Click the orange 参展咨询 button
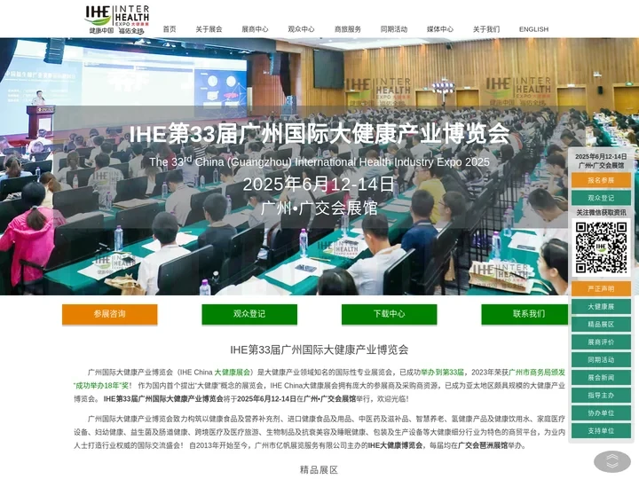Screen dimensions: 639x479 pyautogui.click(x=110, y=314)
